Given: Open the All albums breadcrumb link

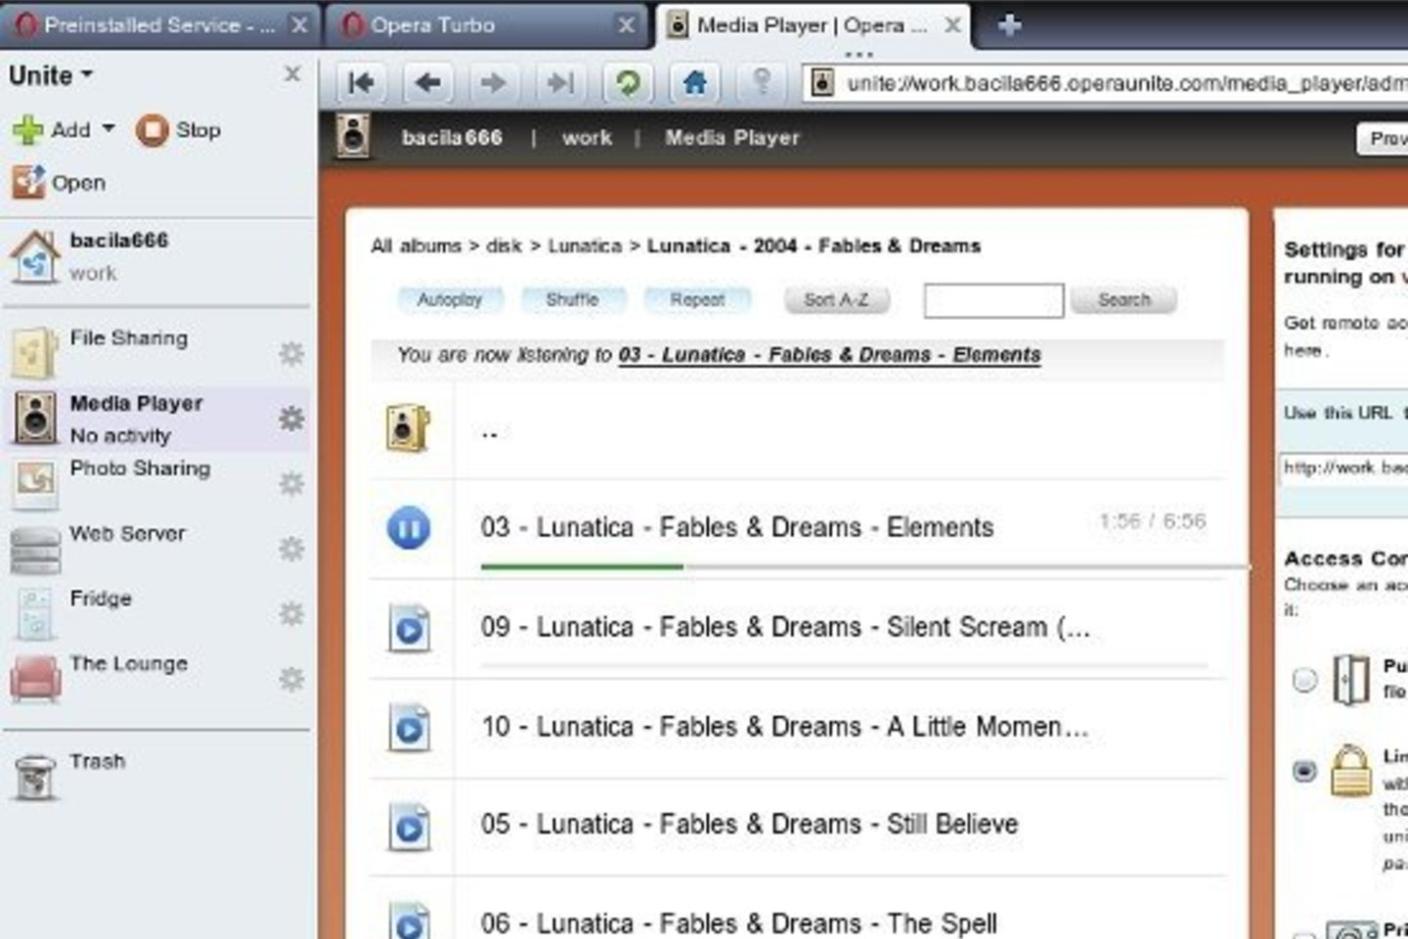Looking at the screenshot, I should [416, 246].
